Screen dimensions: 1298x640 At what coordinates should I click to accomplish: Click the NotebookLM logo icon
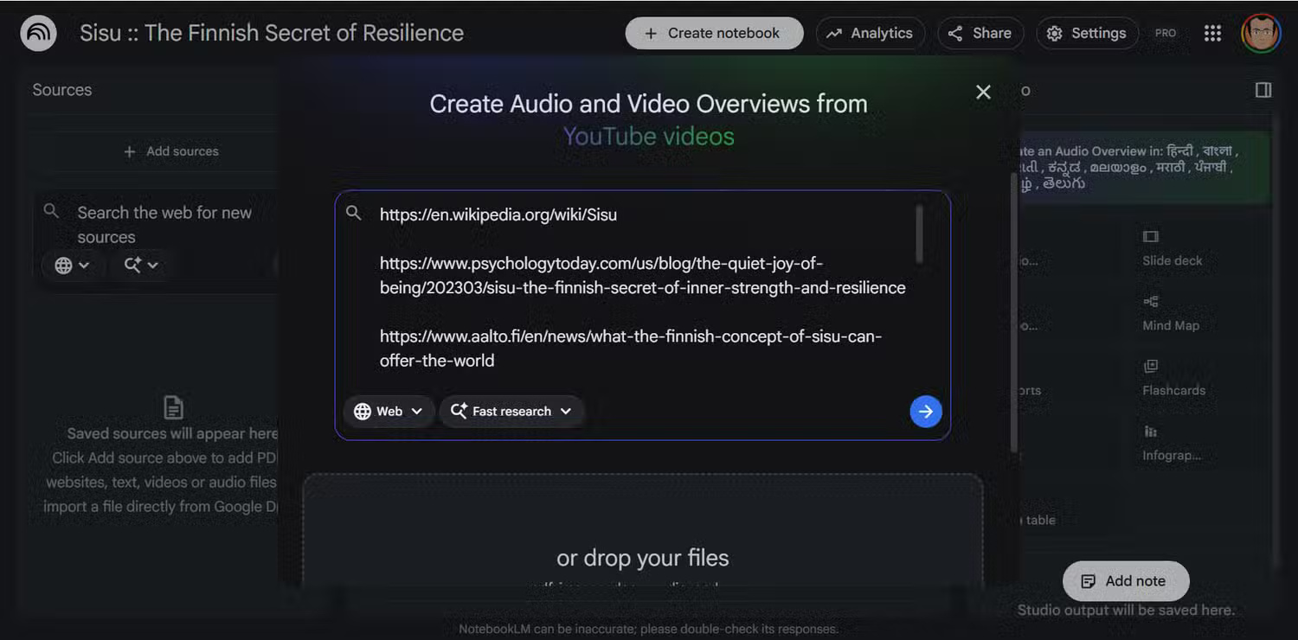click(x=38, y=34)
